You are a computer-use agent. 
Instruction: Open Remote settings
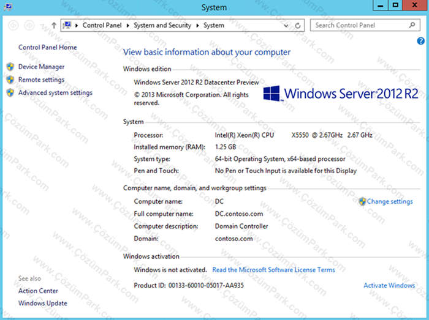[41, 80]
